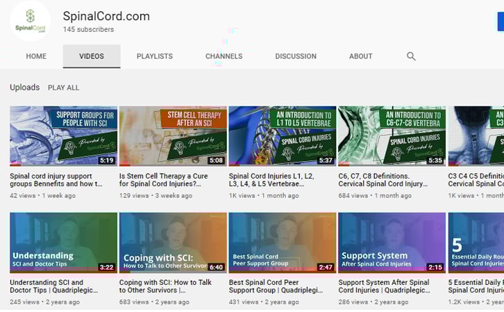Click the SpinalCord.com channel avatar logo

(31, 22)
